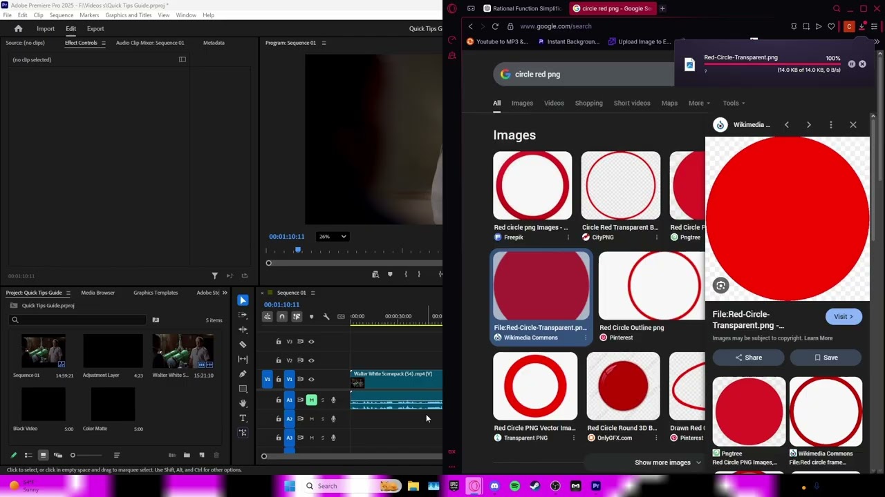
Task: Share the red circle image
Action: tap(748, 358)
